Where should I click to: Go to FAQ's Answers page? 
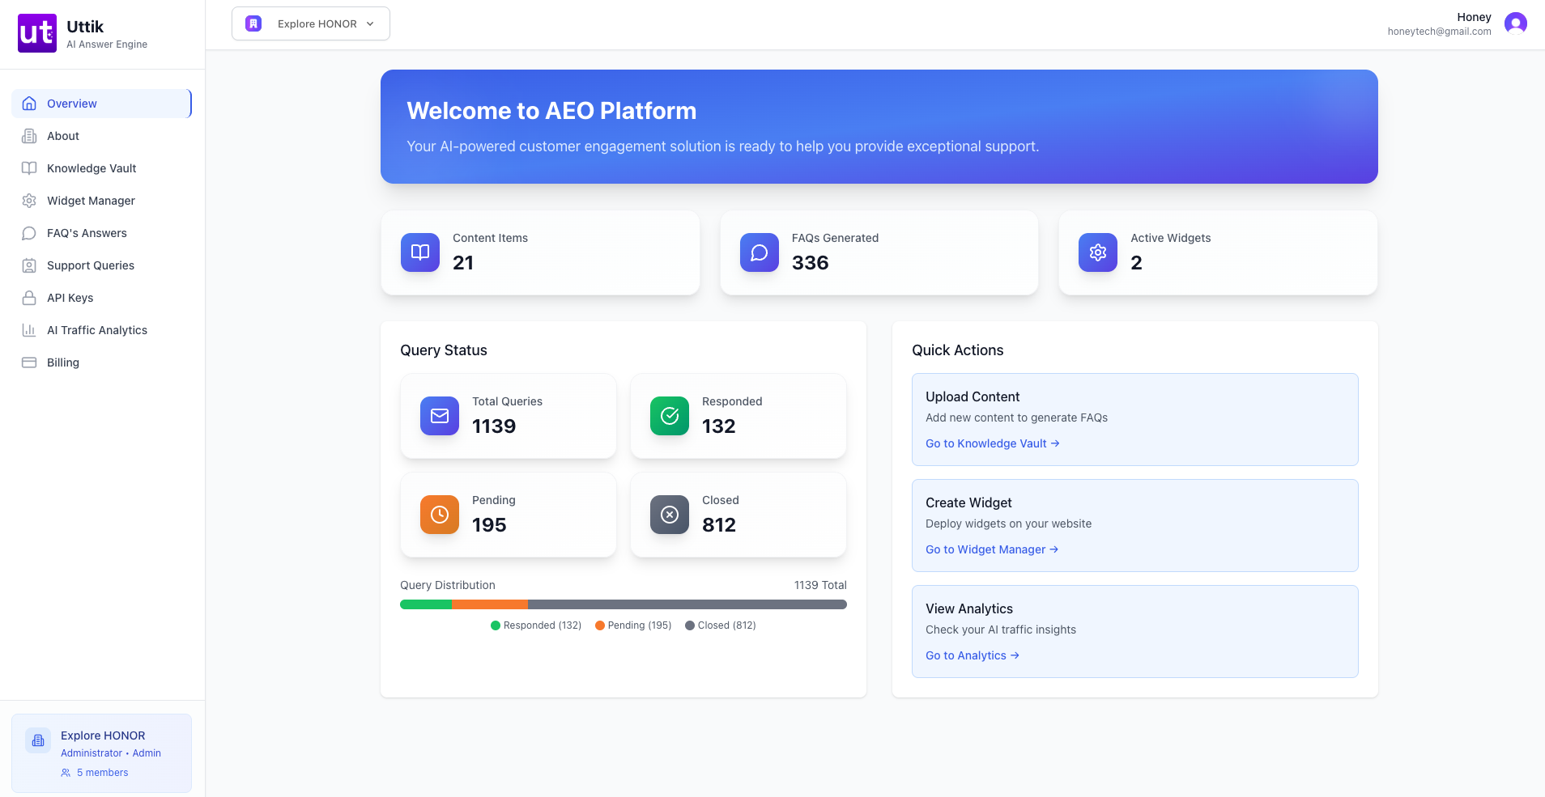point(101,233)
